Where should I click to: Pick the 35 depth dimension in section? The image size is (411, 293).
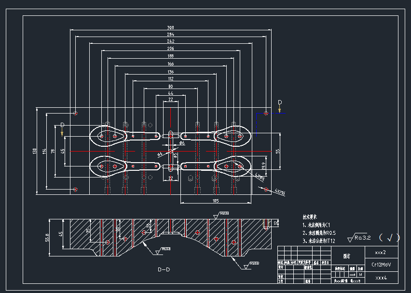(88, 230)
